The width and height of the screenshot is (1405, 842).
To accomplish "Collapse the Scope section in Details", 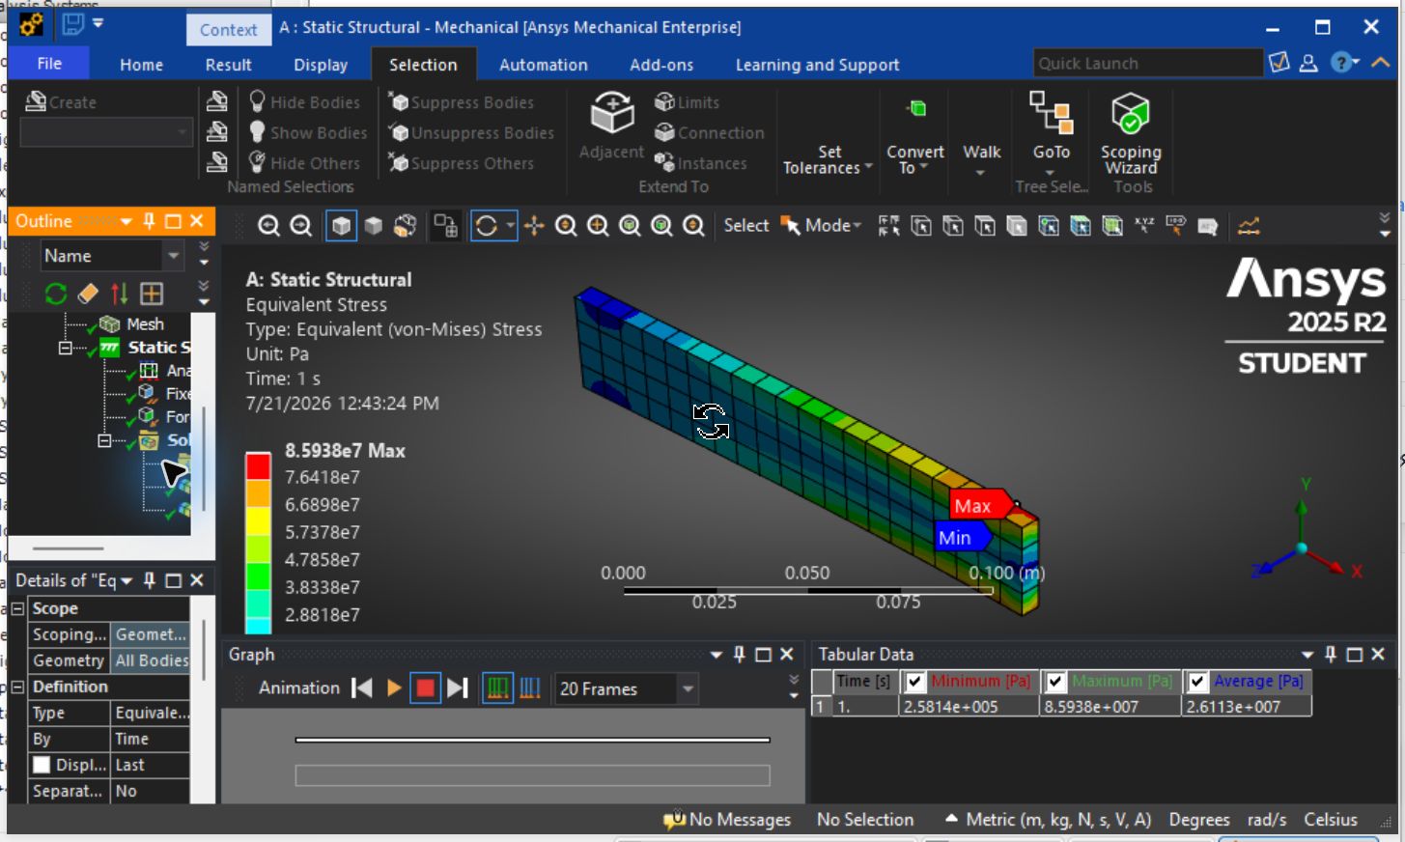I will 17,609.
